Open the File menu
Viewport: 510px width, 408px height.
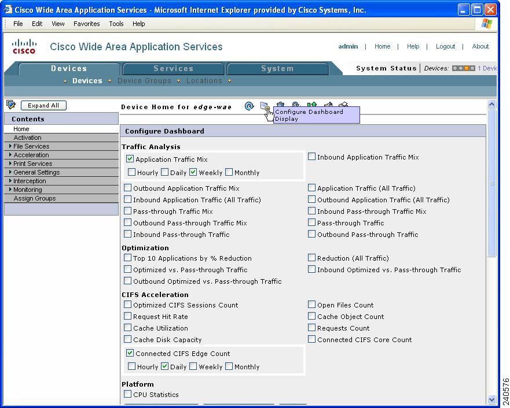(18, 24)
